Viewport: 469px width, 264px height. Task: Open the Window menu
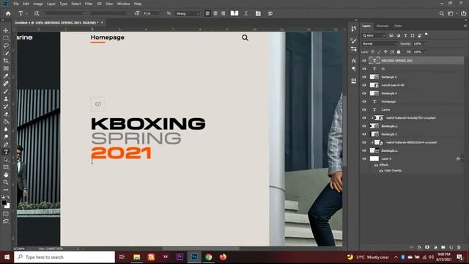(x=123, y=4)
